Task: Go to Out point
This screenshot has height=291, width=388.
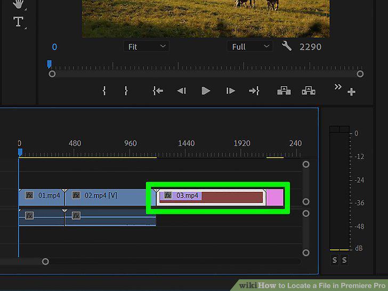Action: 254,91
